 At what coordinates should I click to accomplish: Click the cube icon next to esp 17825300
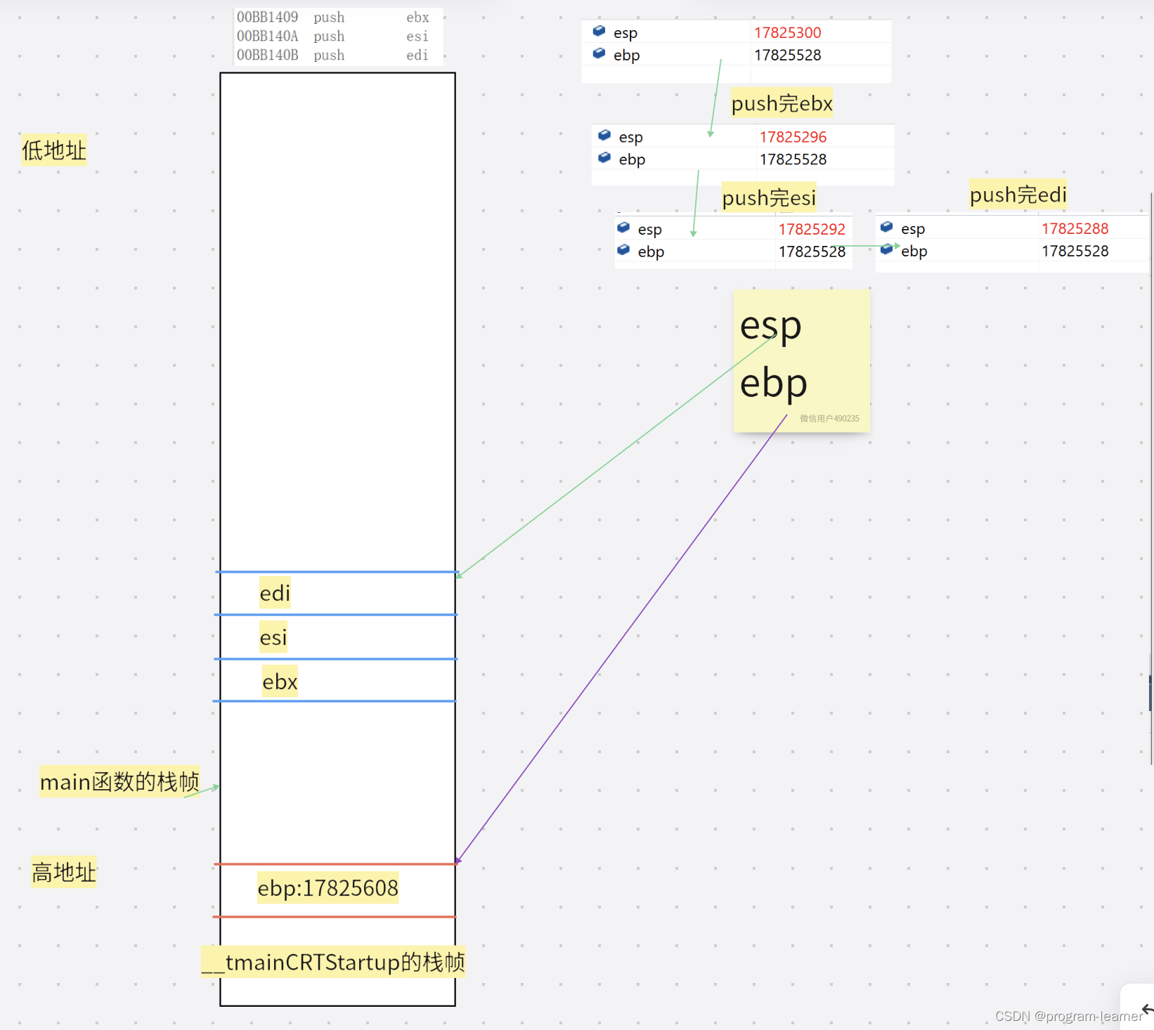599,31
